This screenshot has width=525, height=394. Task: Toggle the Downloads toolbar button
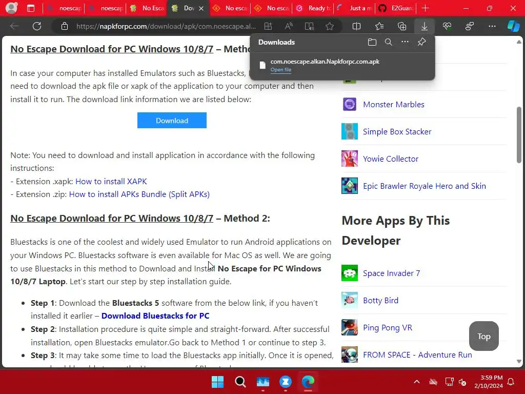[424, 26]
